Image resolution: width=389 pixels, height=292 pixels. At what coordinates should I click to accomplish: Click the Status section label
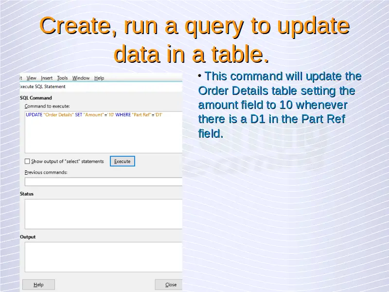(x=27, y=194)
